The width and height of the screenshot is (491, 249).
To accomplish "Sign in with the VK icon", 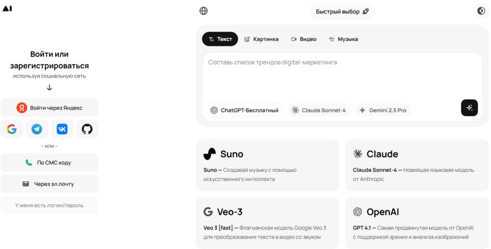I will [x=62, y=129].
